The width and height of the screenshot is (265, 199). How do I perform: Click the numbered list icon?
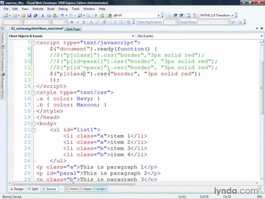[x=121, y=22]
